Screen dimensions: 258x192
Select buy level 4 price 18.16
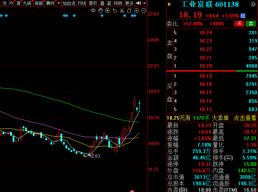[205, 101]
